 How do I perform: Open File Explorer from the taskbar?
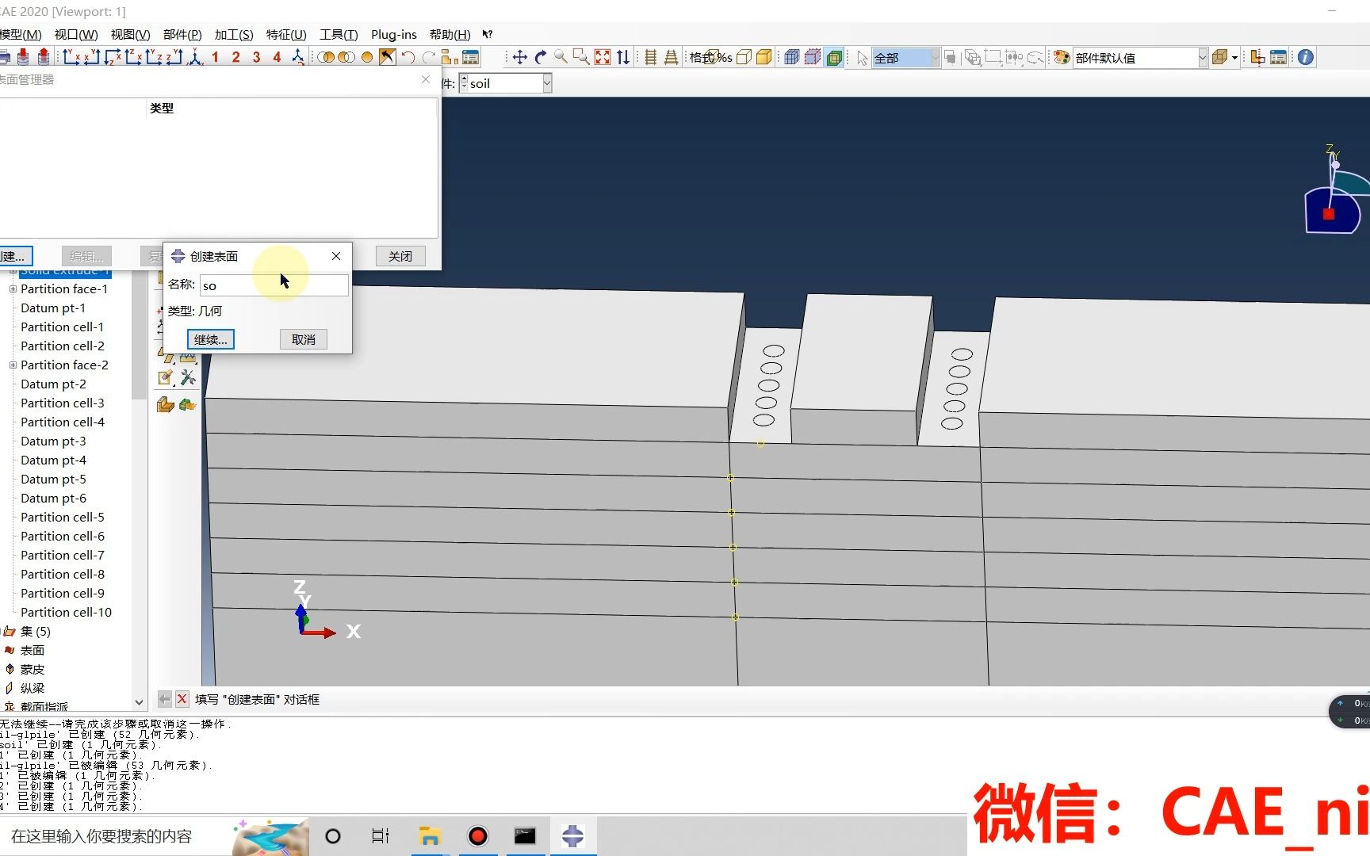[430, 836]
